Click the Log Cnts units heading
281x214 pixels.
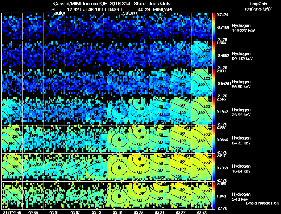point(259,4)
